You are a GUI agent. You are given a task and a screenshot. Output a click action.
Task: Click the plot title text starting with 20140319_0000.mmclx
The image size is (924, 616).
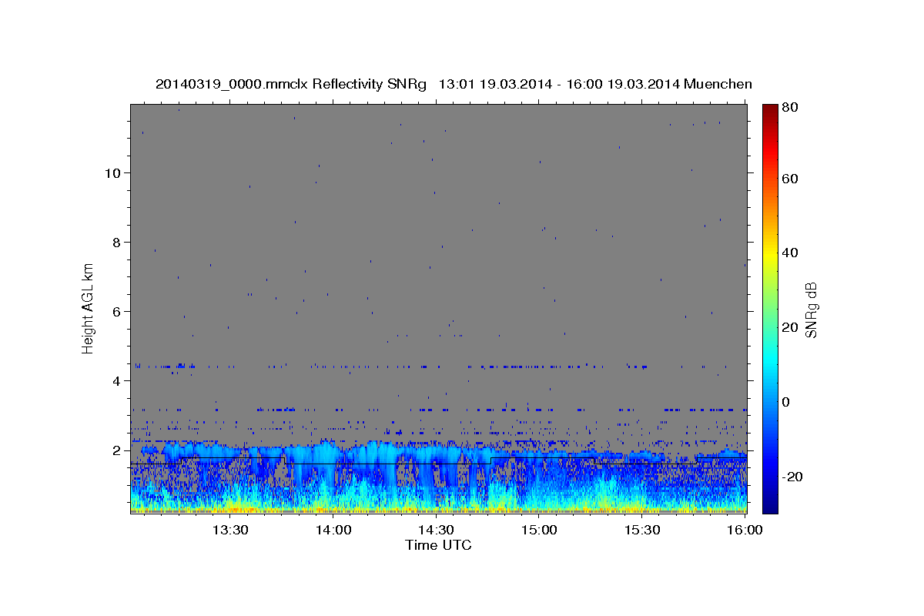click(454, 84)
